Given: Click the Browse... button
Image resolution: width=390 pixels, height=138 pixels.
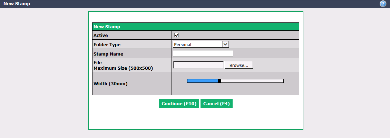Looking at the screenshot, I should 239,65.
